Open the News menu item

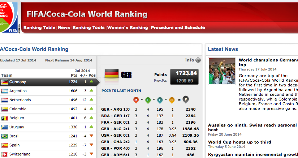[x=64, y=27]
